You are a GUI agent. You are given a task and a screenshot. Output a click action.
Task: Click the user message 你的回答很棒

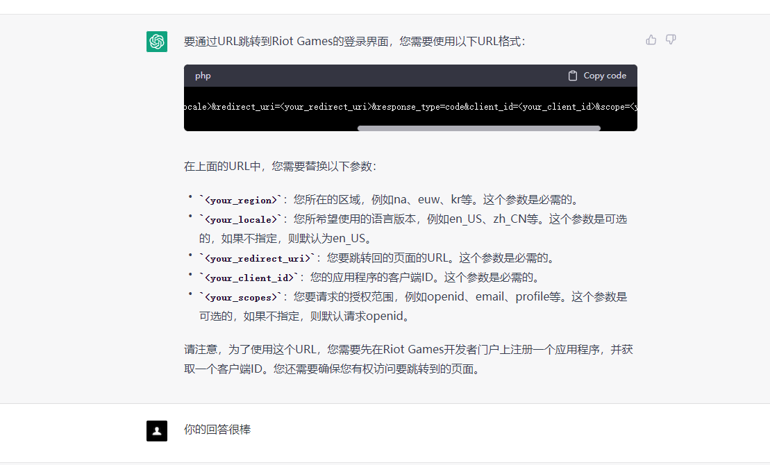click(x=217, y=430)
